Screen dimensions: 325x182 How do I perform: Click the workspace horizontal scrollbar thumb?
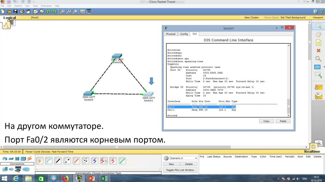[x=117, y=147]
